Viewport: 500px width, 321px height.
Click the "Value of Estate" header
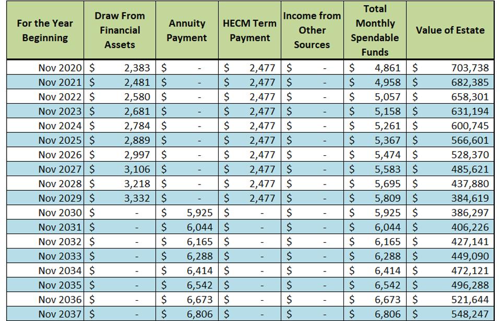click(x=450, y=30)
